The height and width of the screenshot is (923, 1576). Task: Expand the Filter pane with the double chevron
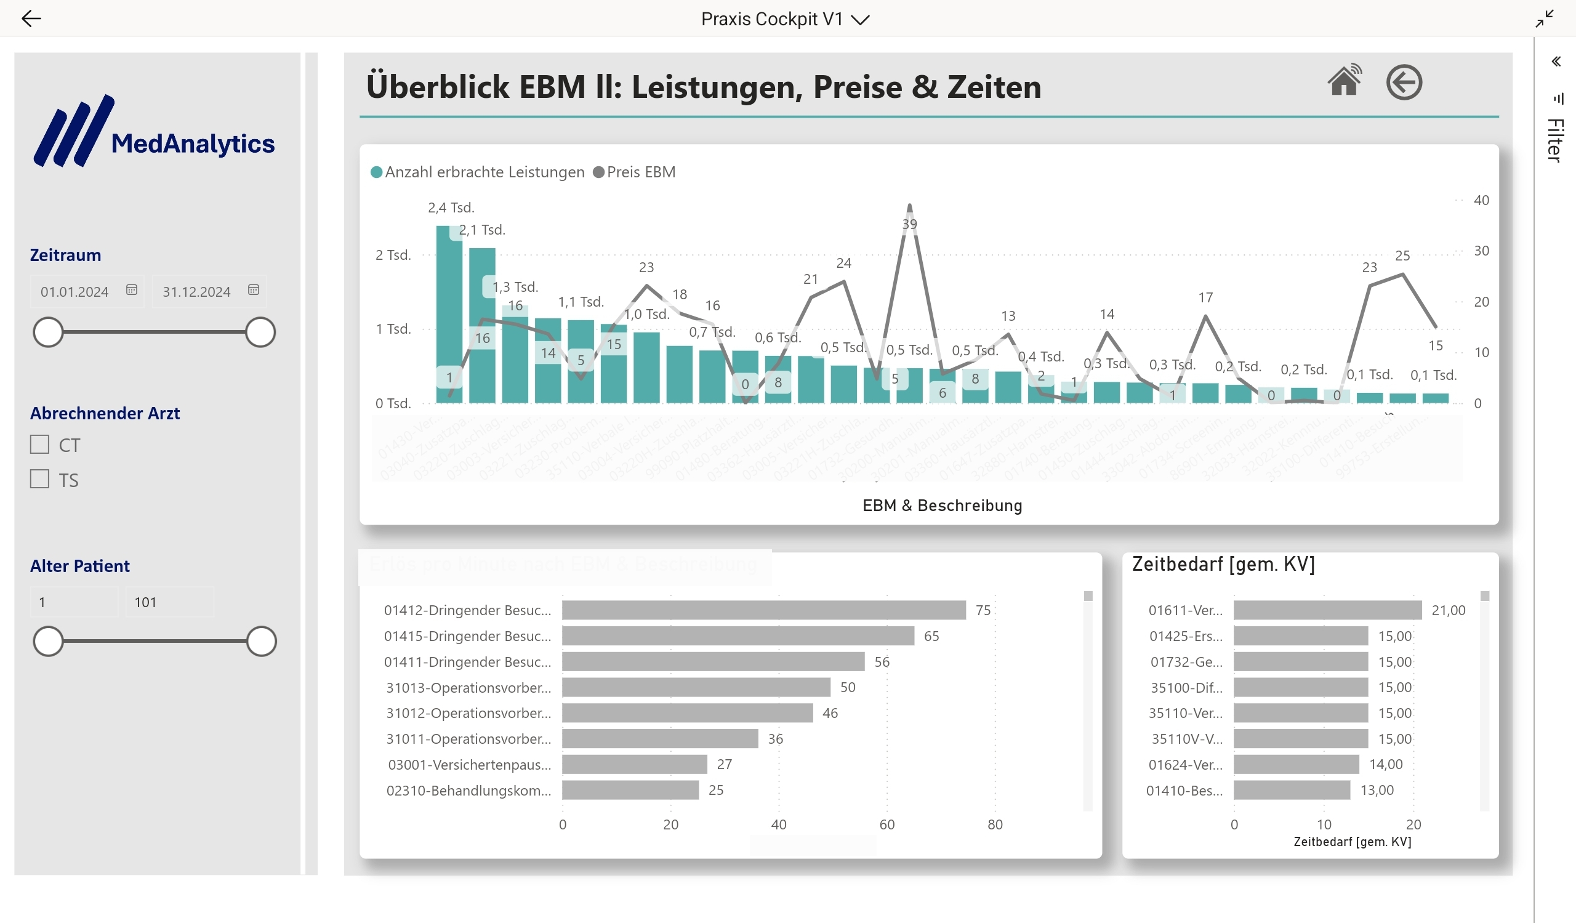[x=1556, y=62]
